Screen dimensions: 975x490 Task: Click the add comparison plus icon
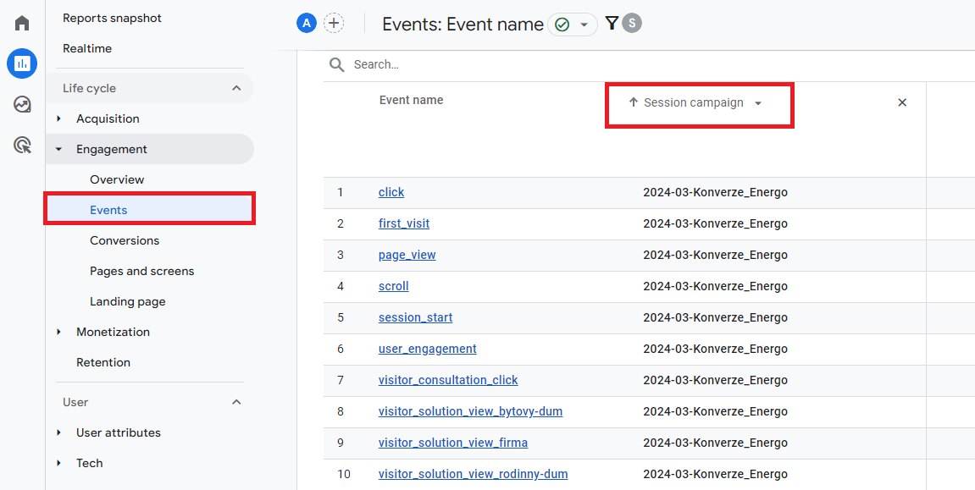[x=335, y=24]
